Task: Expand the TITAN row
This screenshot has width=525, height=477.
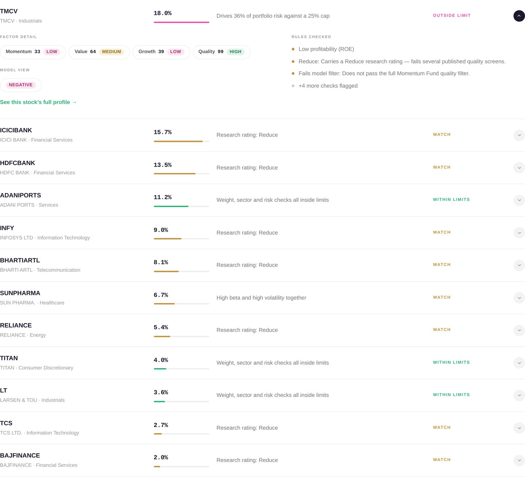Action: (519, 363)
